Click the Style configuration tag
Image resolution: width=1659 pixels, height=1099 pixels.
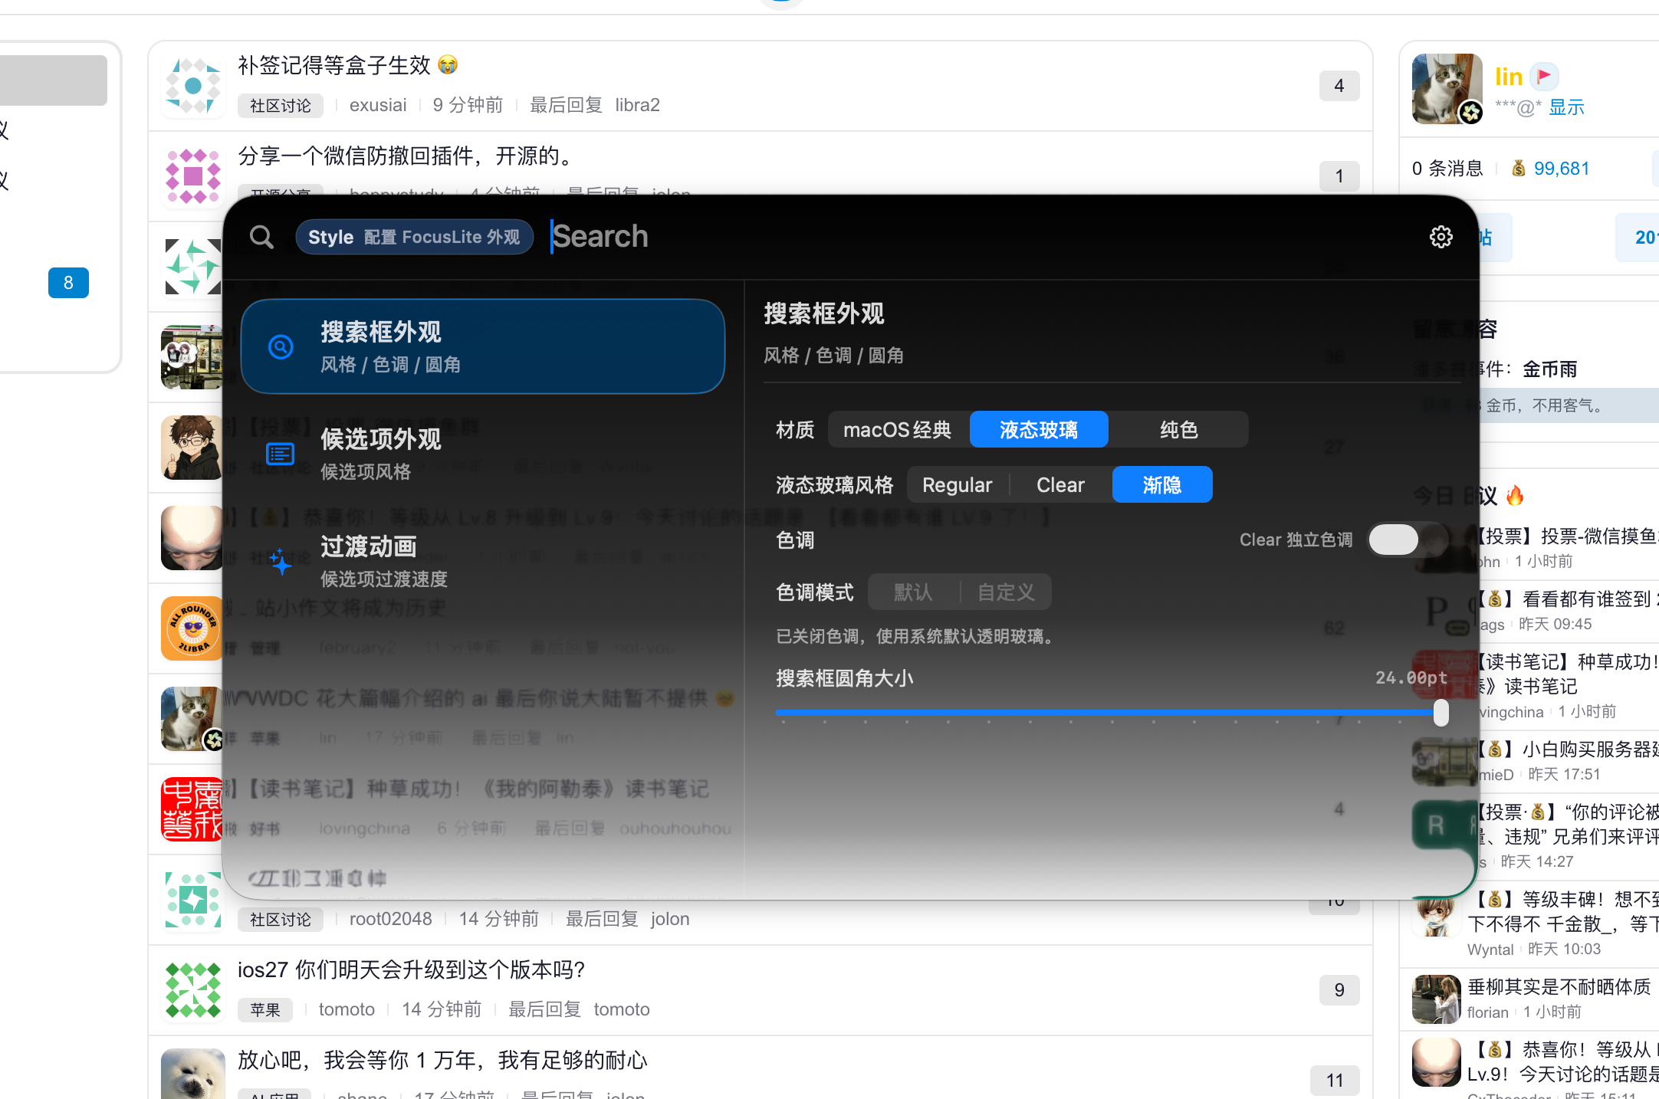pyautogui.click(x=414, y=237)
